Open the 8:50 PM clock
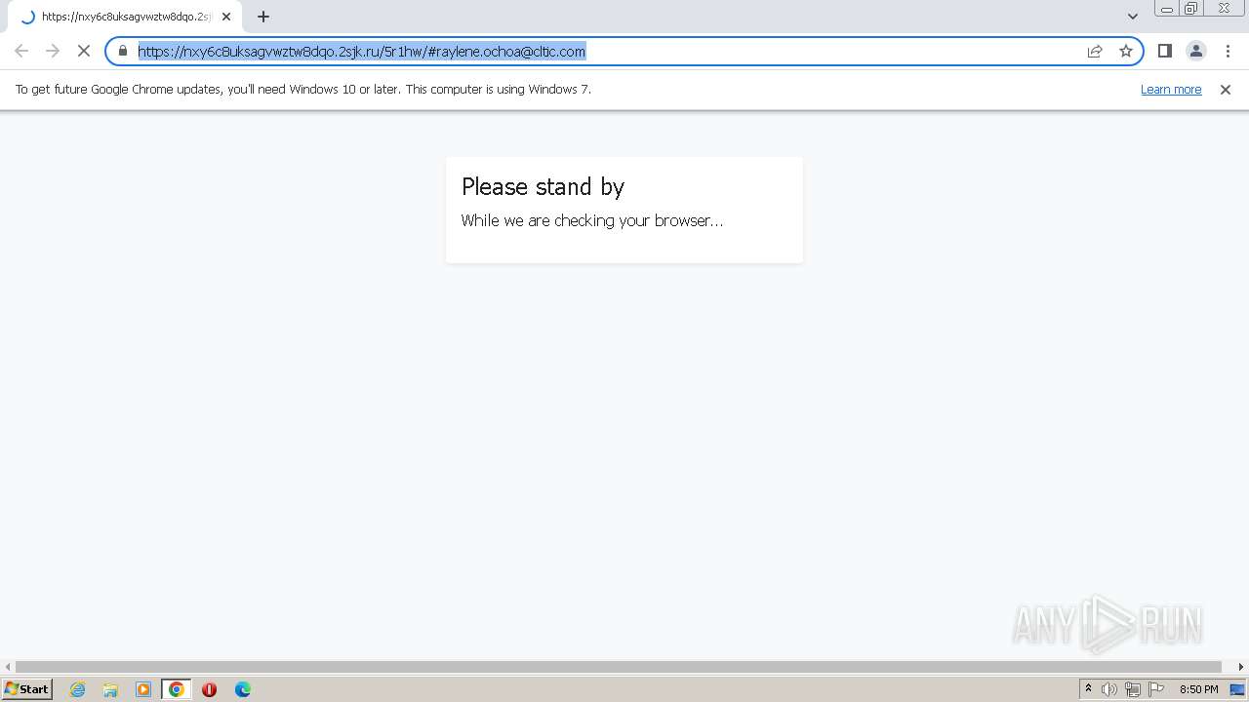 pos(1198,689)
